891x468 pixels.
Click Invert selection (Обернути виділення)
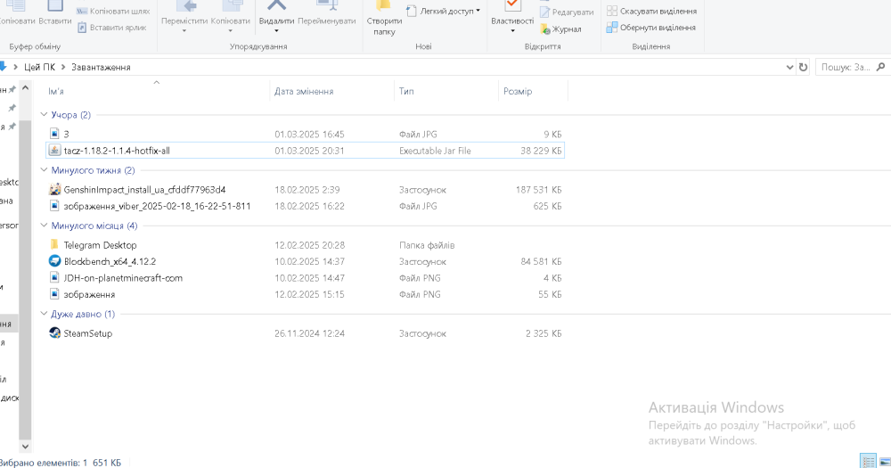651,28
